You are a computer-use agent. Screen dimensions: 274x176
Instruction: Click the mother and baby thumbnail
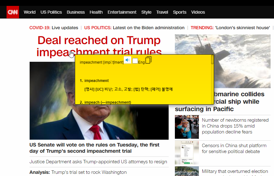point(187,127)
